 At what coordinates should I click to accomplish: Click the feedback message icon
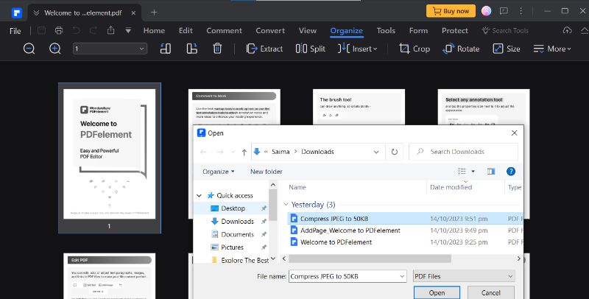504,11
